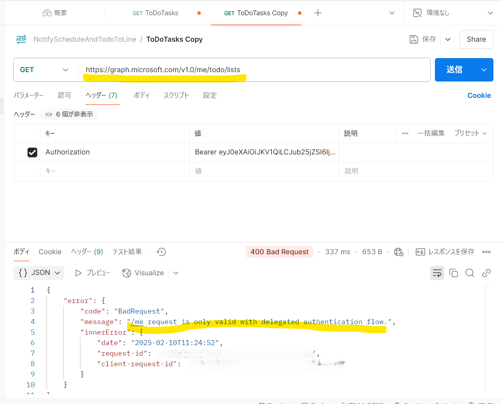Screen dimensions: 502x404
Task: View network information via the globe icon
Action: [x=398, y=252]
